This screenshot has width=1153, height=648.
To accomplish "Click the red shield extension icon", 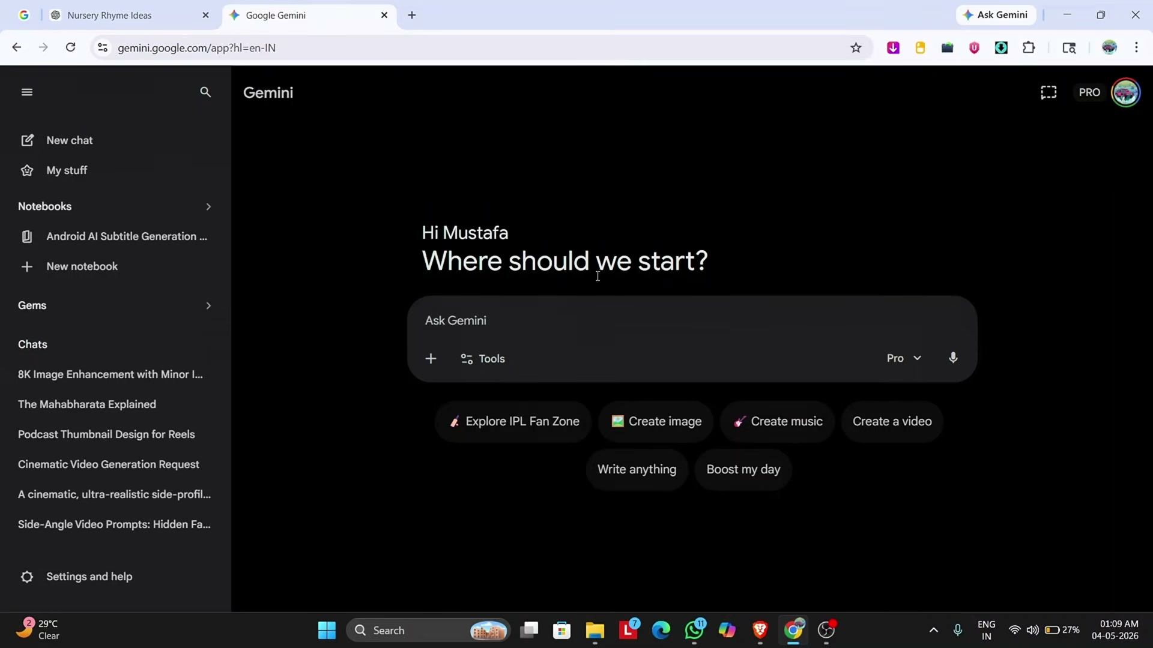I will click(x=974, y=47).
